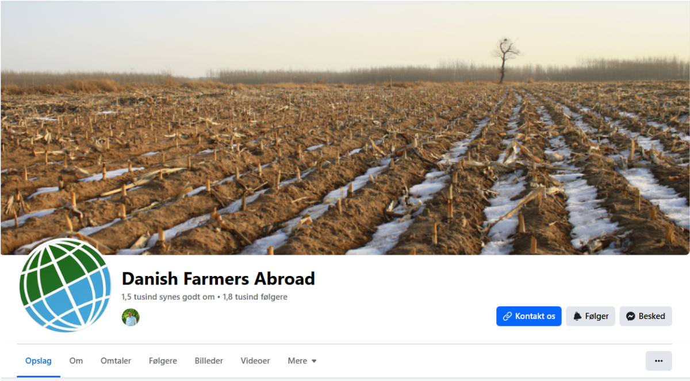This screenshot has height=381, width=690.
Task: Click the bell icon on Følger button
Action: (577, 316)
